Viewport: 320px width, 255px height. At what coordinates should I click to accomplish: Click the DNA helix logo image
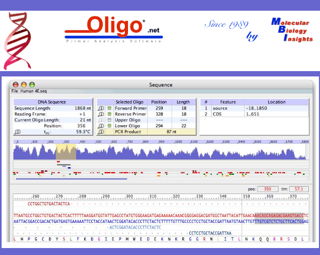click(x=19, y=41)
